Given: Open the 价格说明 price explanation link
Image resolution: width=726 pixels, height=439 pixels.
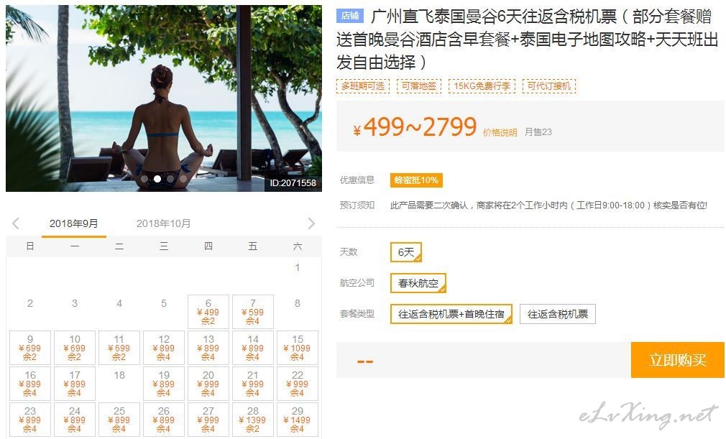Looking at the screenshot, I should coord(500,132).
